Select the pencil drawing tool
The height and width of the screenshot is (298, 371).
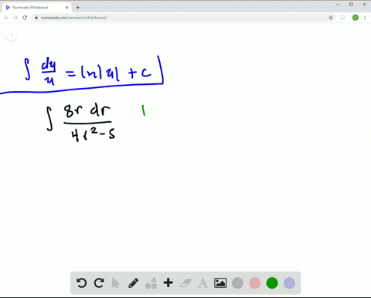point(133,283)
